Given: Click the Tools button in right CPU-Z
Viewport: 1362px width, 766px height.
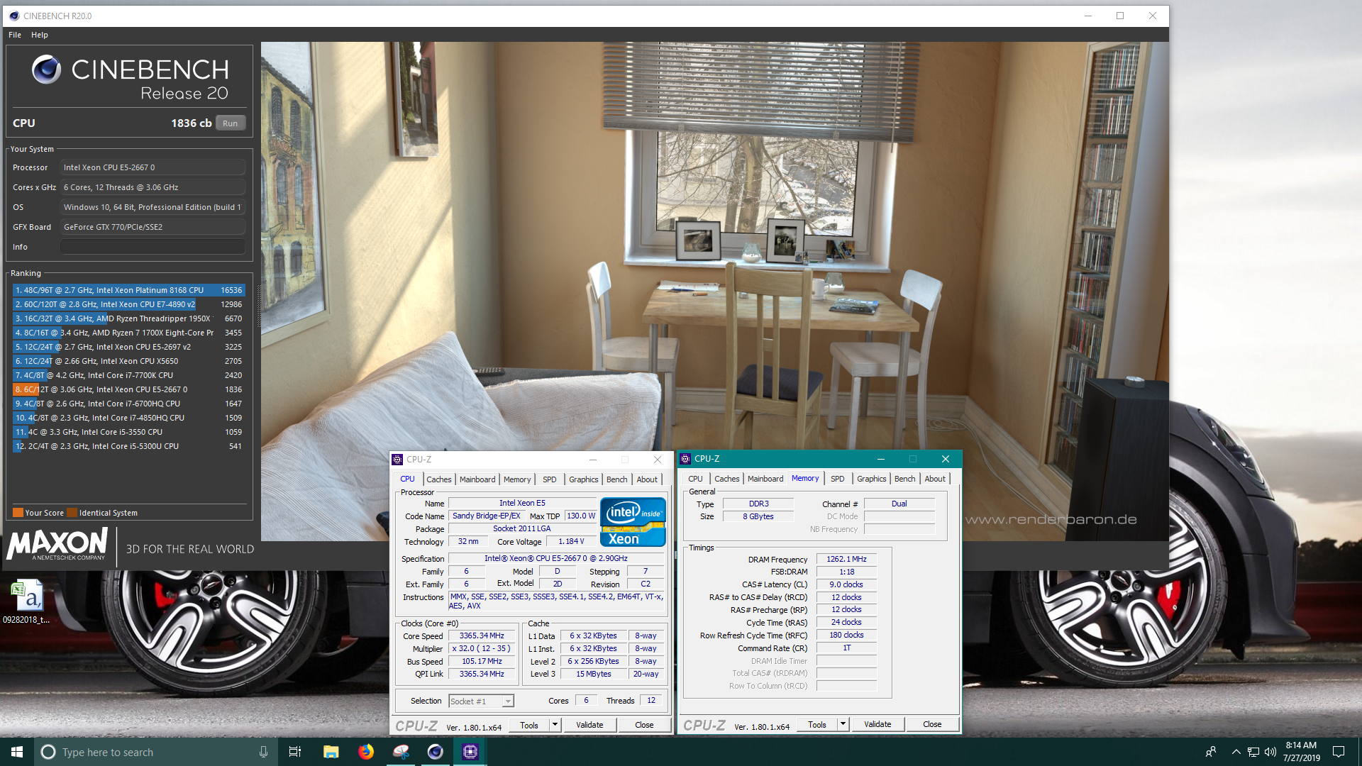Looking at the screenshot, I should tap(818, 724).
